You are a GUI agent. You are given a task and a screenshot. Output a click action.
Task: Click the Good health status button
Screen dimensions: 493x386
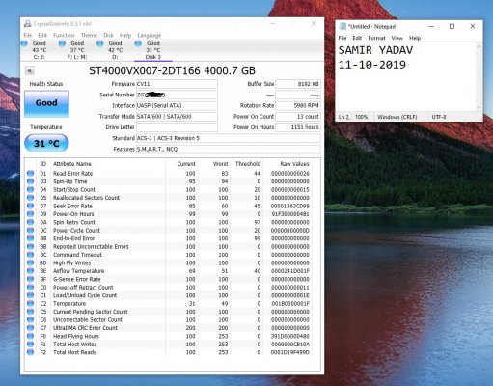click(x=46, y=103)
